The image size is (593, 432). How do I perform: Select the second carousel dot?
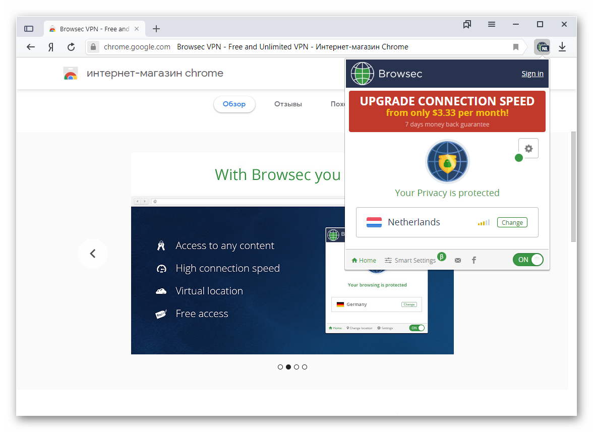click(288, 367)
